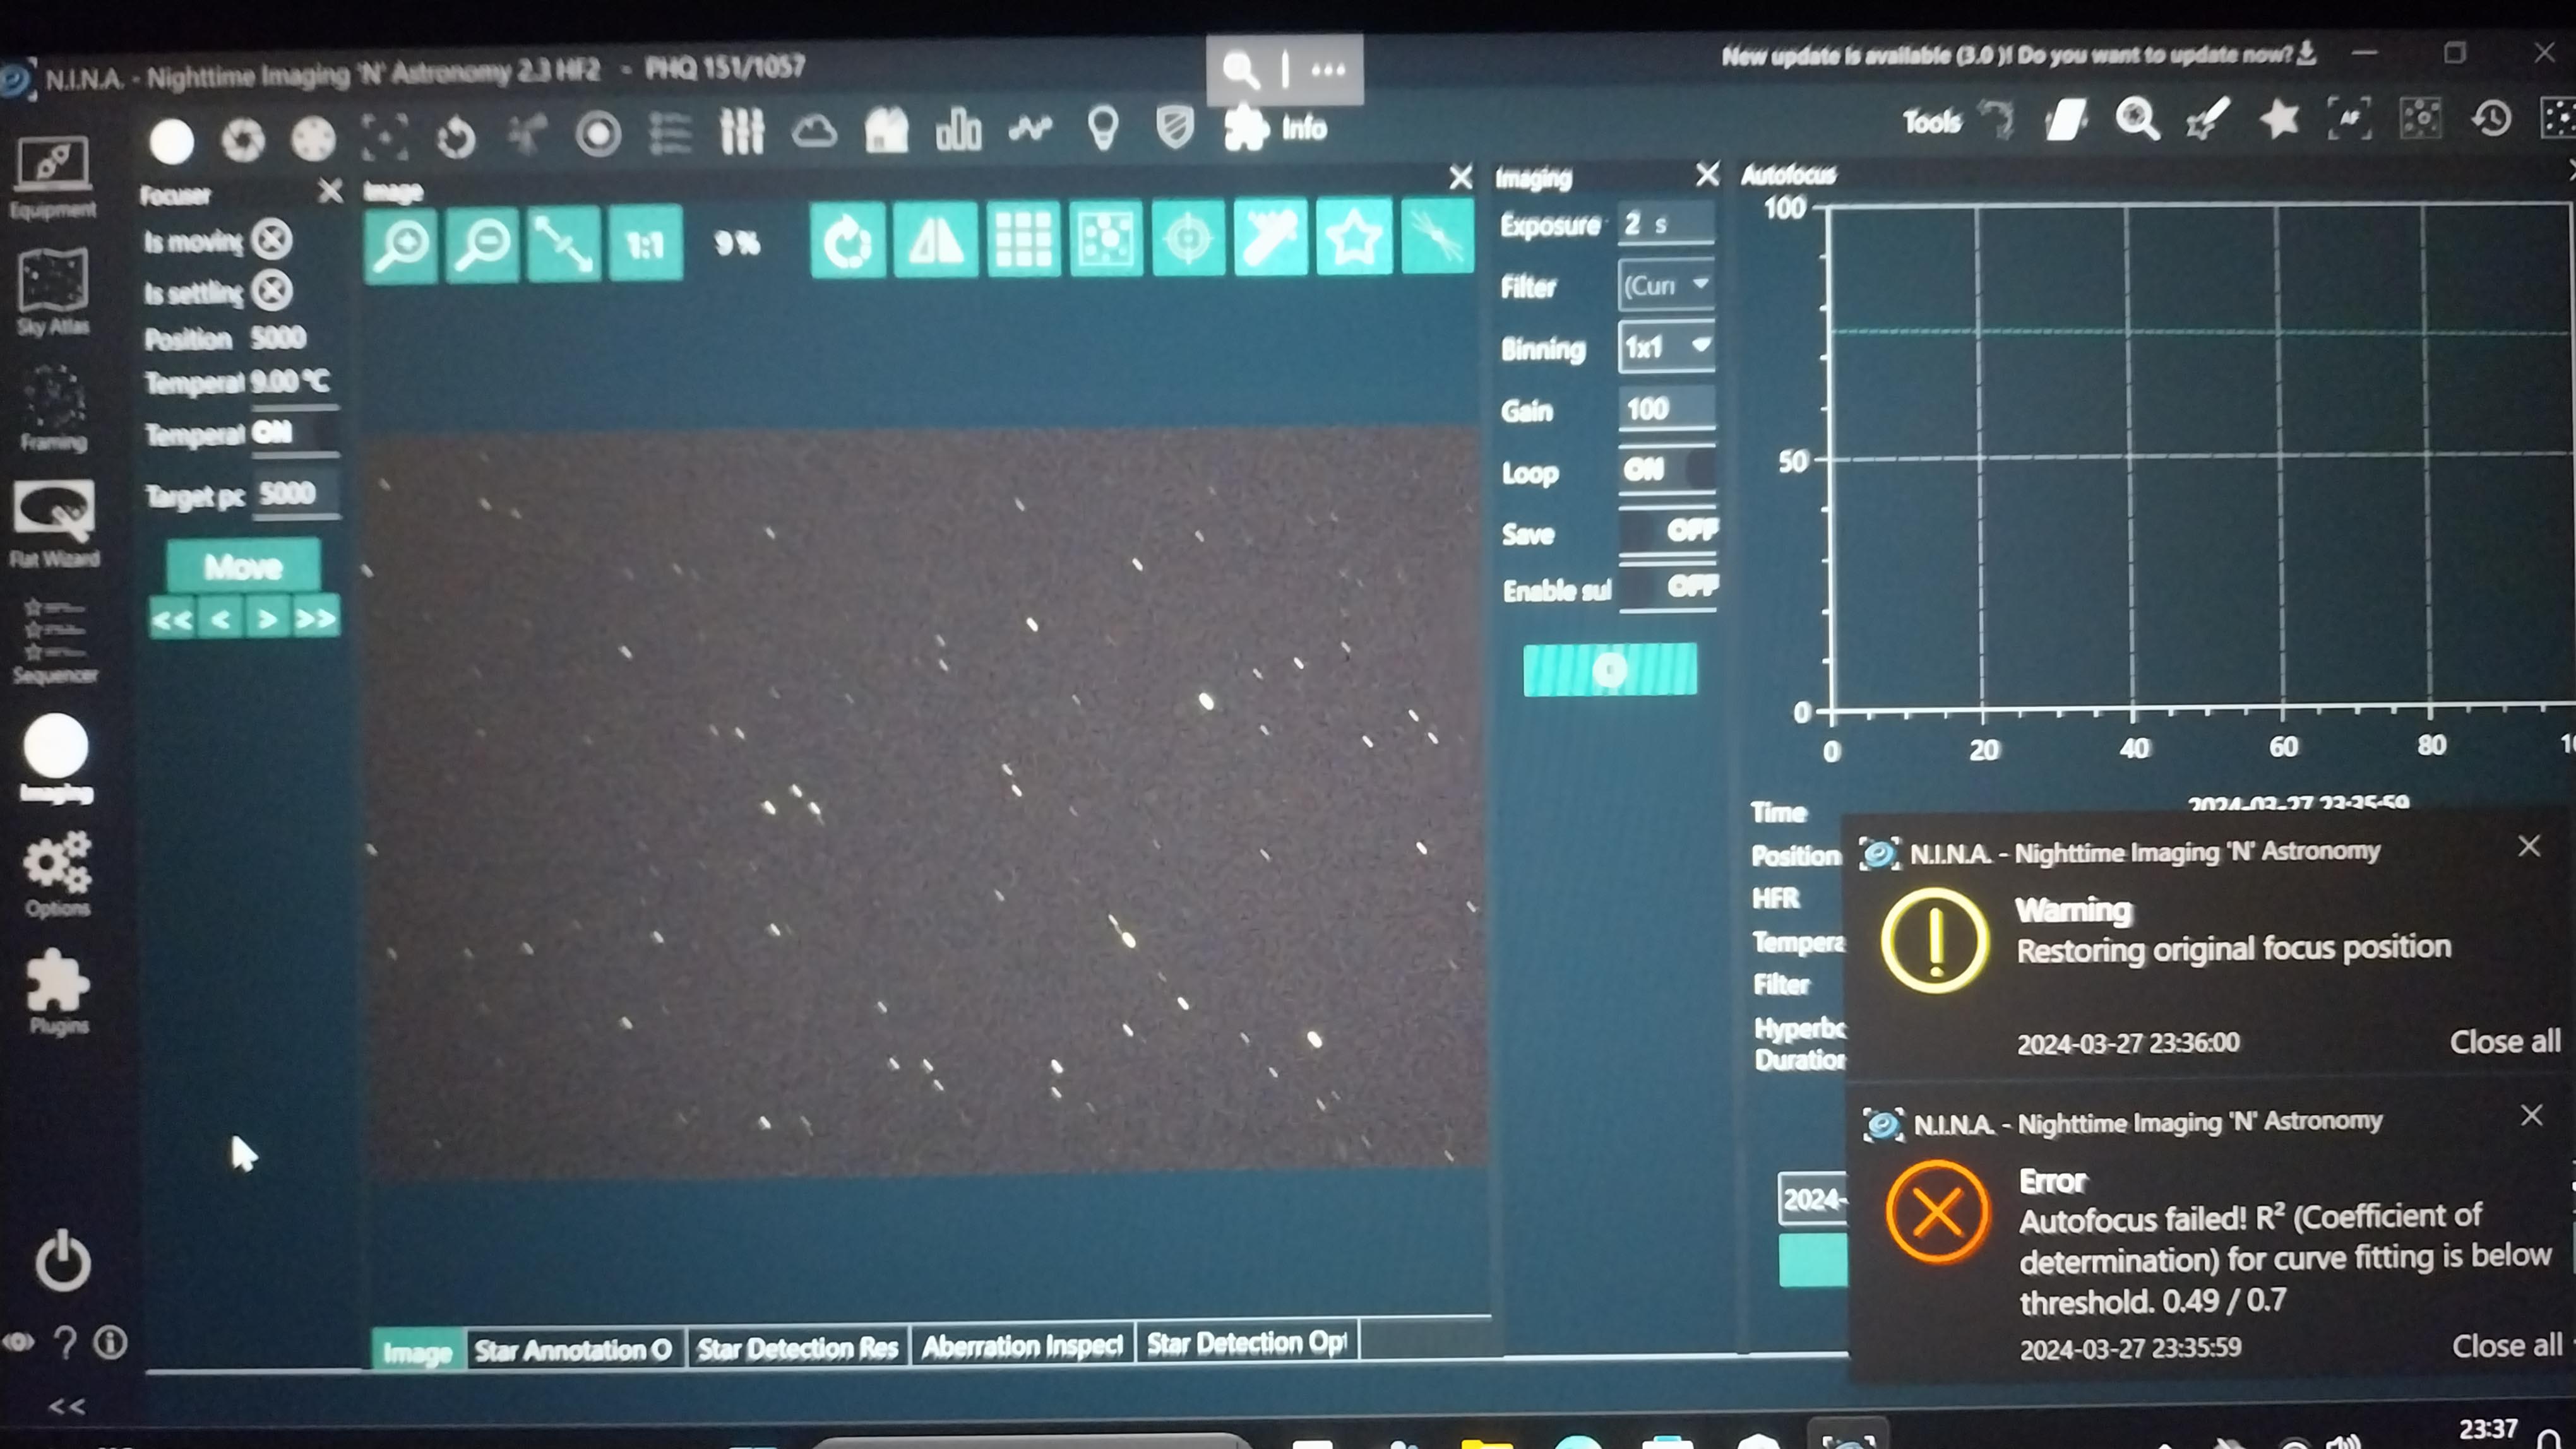The width and height of the screenshot is (2576, 1449).
Task: Click the Gain value input field
Action: [1666, 409]
